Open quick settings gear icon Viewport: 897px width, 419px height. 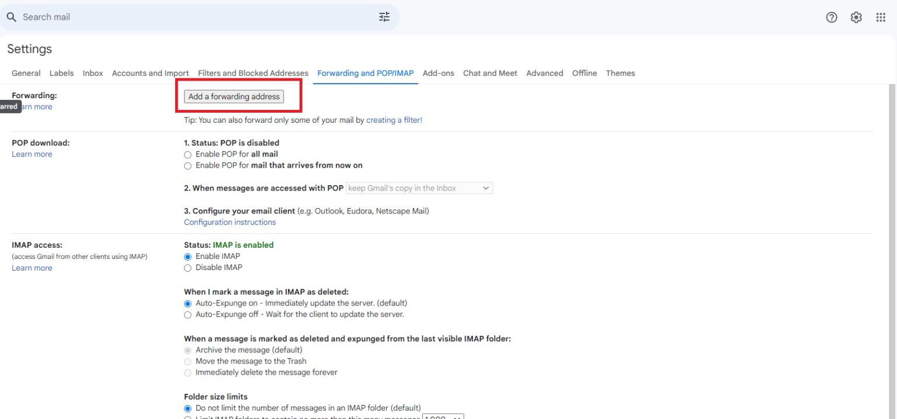click(856, 17)
